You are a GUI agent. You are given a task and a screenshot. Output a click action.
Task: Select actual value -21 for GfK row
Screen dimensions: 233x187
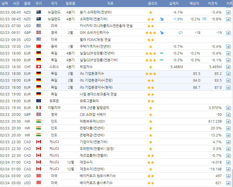(180, 33)
